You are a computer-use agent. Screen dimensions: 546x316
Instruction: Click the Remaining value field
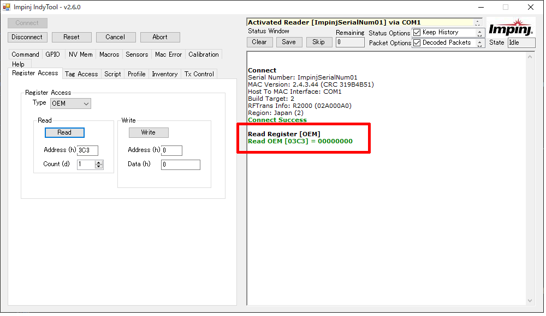click(x=350, y=42)
